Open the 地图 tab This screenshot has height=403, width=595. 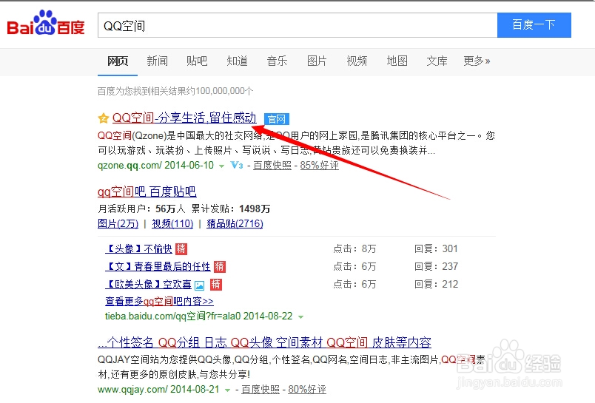click(x=397, y=61)
